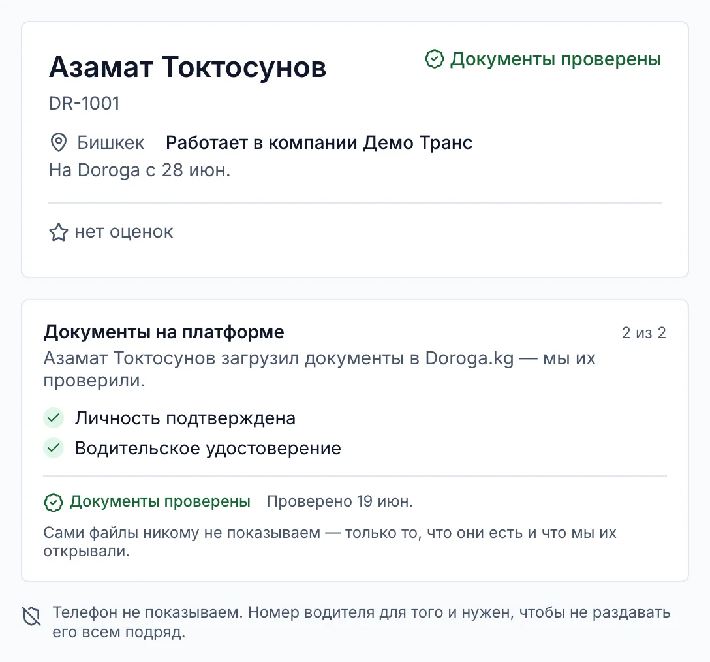Click the Личность подтверждена item
This screenshot has width=710, height=662.
coord(185,418)
